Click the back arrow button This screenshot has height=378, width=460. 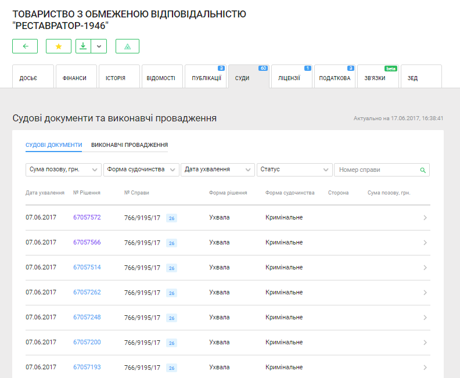click(25, 46)
